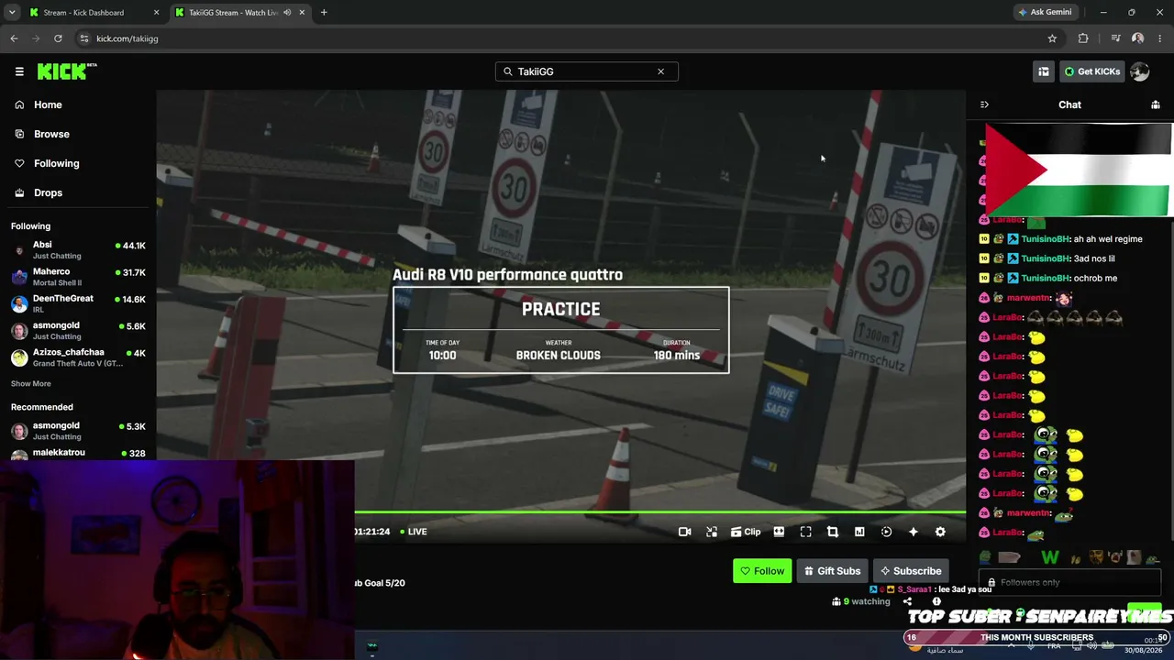Screen dimensions: 1174x660
Task: Toggle fullscreen in the video player
Action: [x=806, y=532]
